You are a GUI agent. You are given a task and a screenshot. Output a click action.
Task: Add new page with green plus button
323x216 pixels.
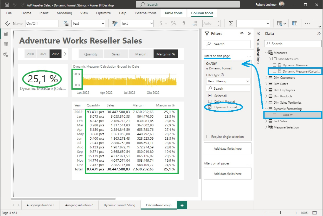182,205
